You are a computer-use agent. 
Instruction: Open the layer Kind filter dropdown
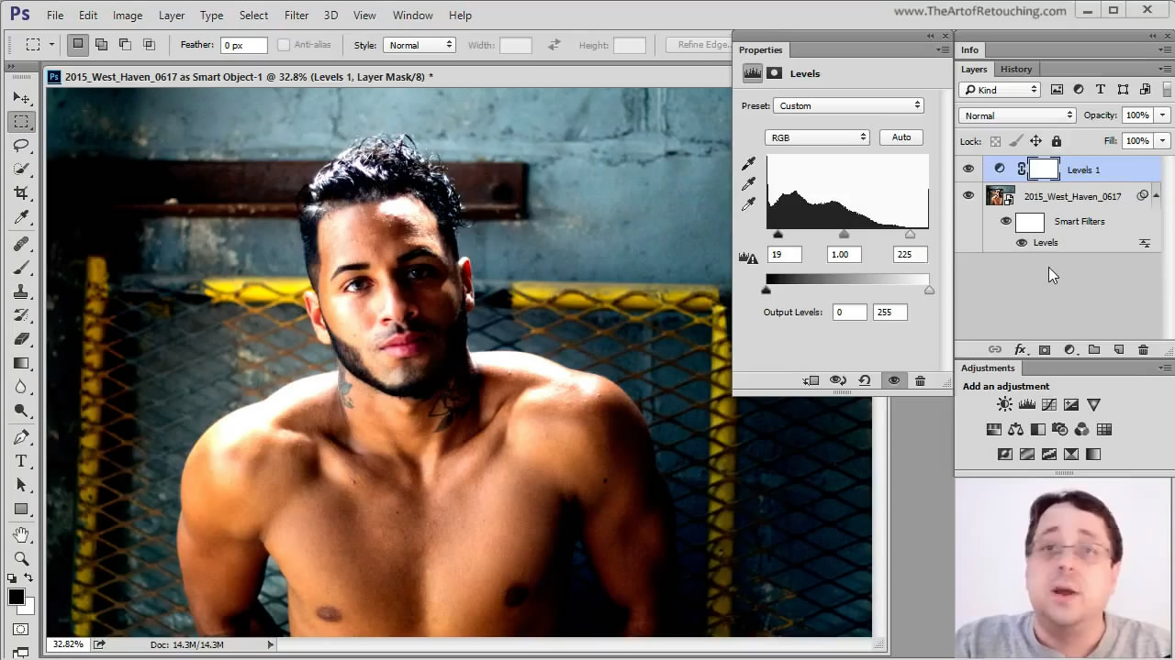(1000, 90)
